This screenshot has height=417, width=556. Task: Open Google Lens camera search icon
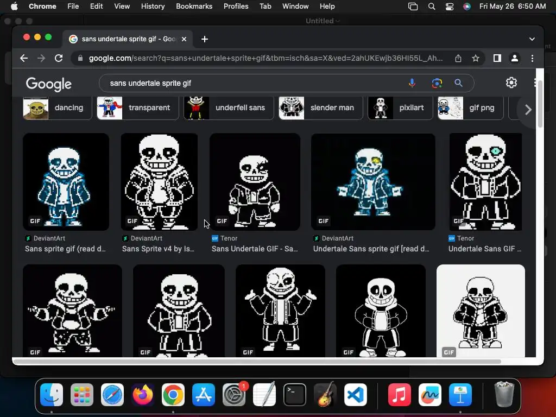click(437, 83)
